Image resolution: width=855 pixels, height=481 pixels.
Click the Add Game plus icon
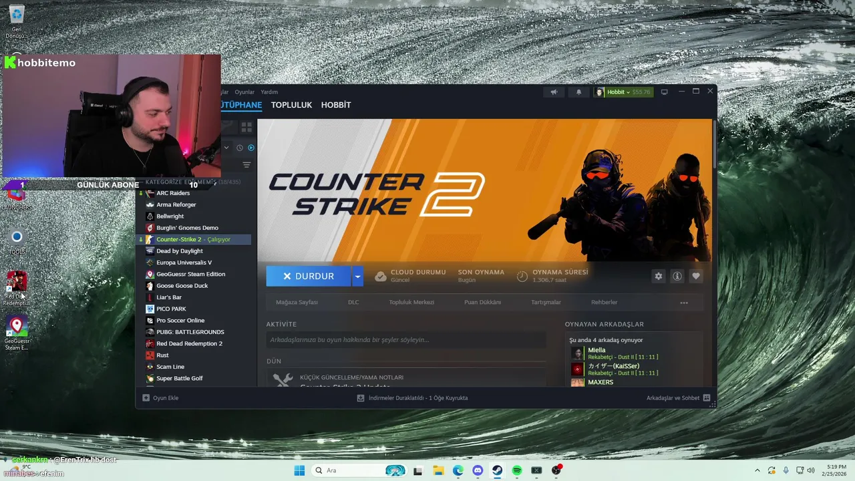click(146, 397)
